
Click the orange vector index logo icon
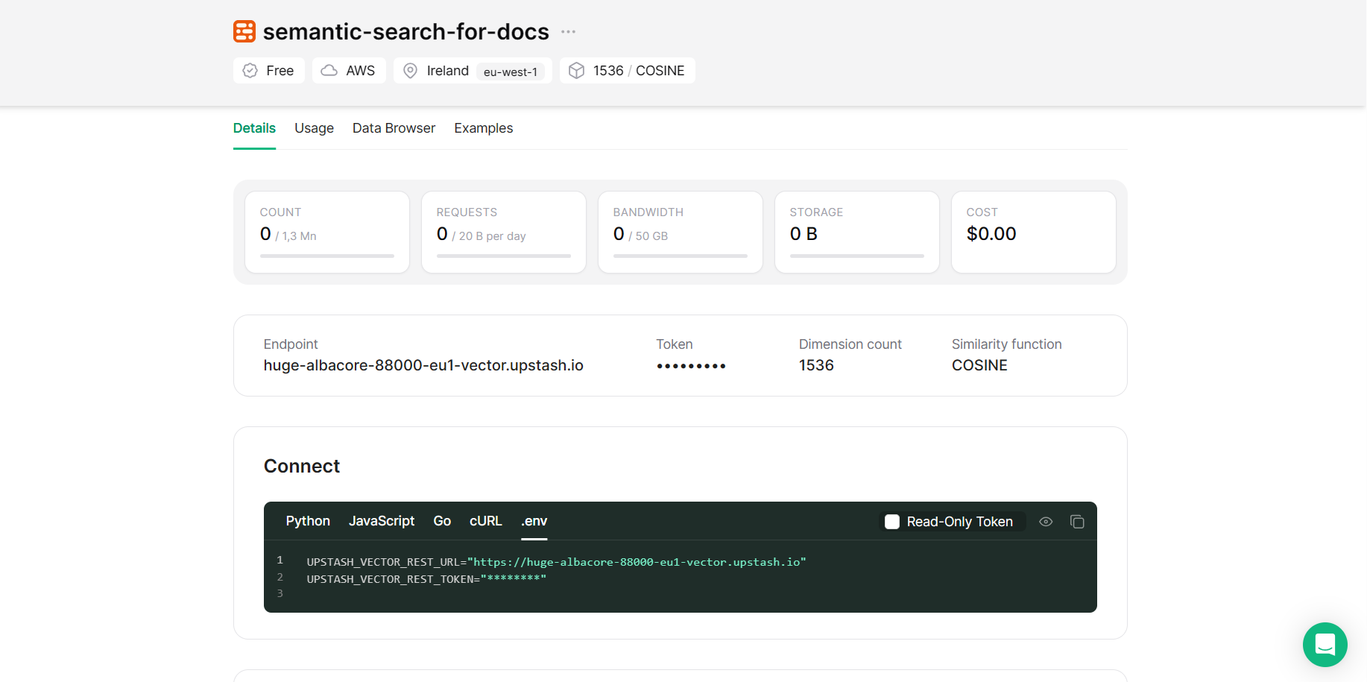coord(244,31)
